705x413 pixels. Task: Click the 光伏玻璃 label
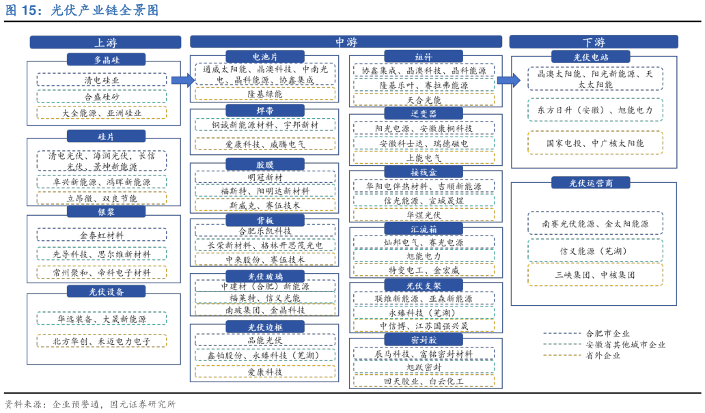265,276
